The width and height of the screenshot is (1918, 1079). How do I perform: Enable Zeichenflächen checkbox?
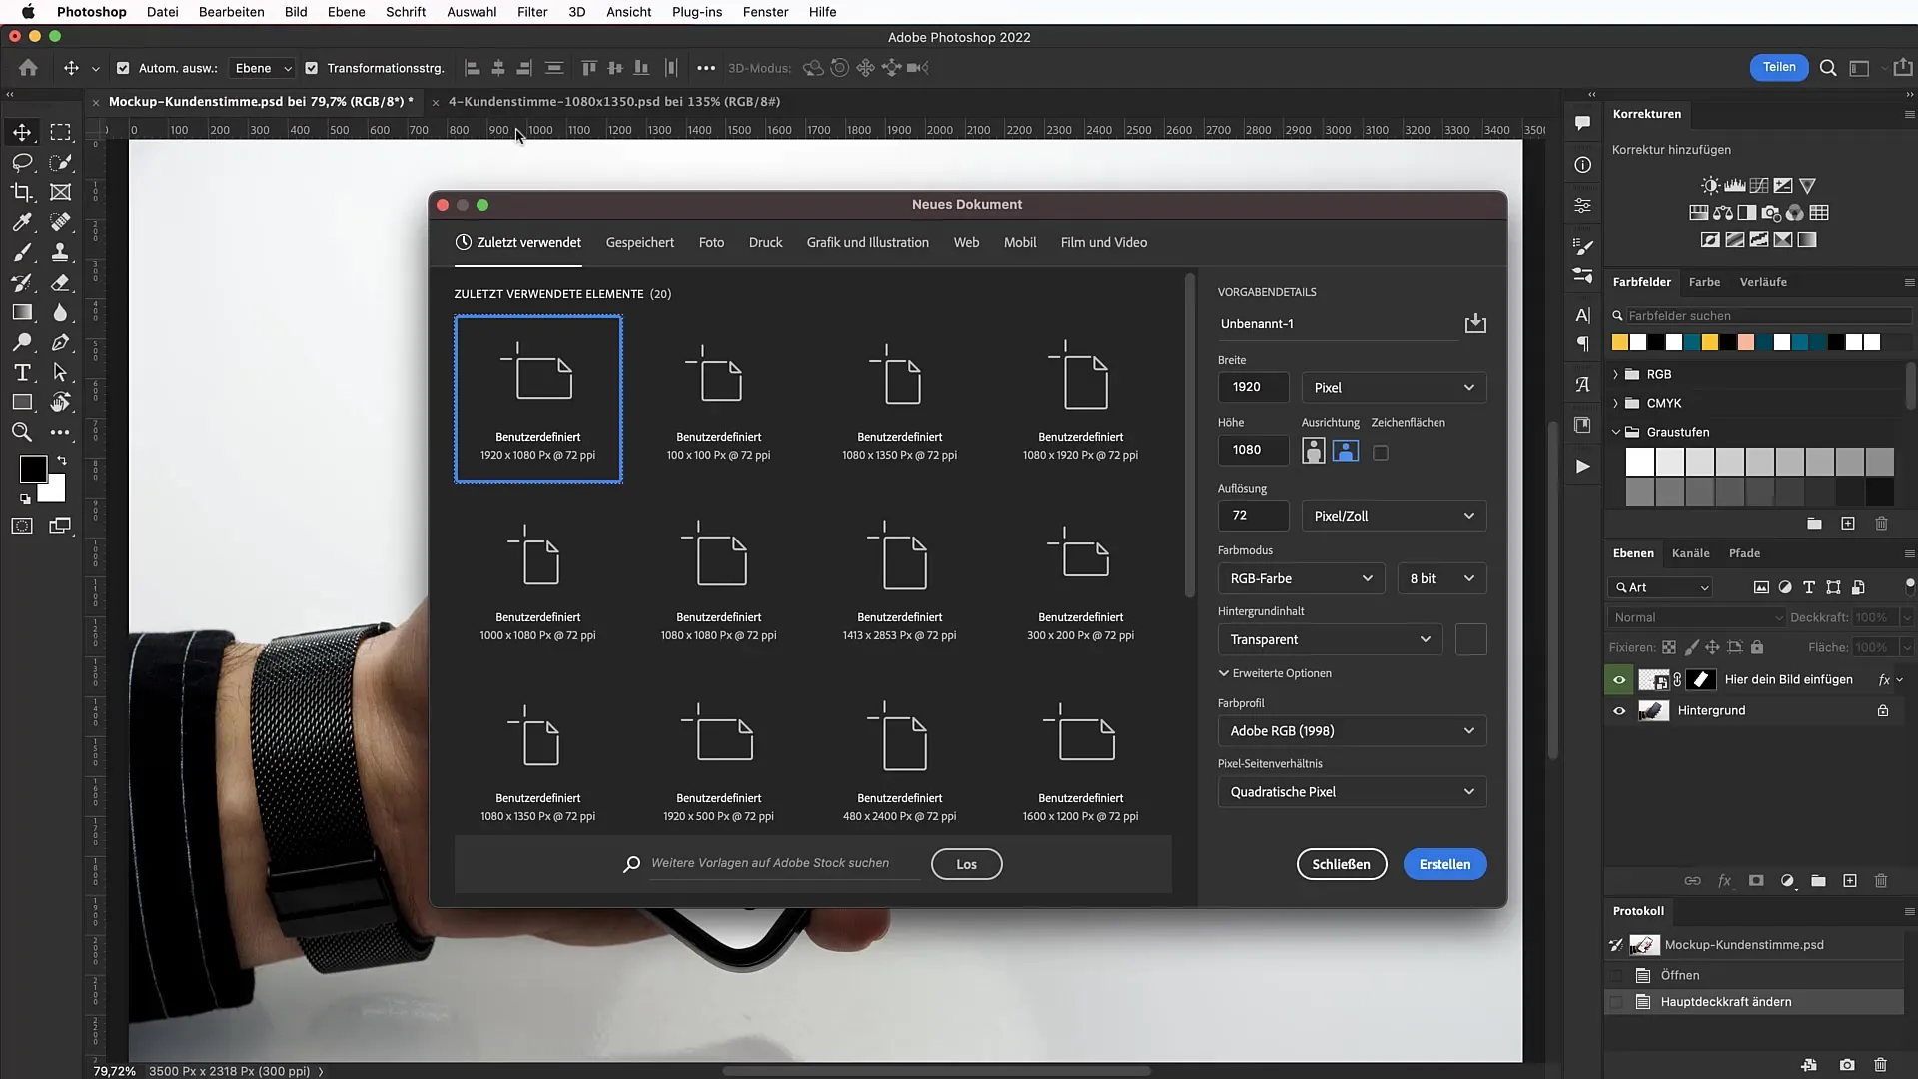[x=1381, y=453]
